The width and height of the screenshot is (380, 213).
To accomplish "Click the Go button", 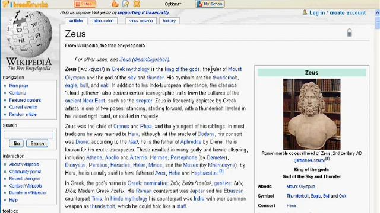I will (x=16, y=143).
